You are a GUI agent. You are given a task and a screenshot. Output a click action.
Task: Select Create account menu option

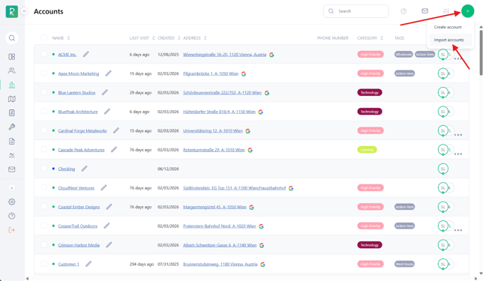point(448,27)
